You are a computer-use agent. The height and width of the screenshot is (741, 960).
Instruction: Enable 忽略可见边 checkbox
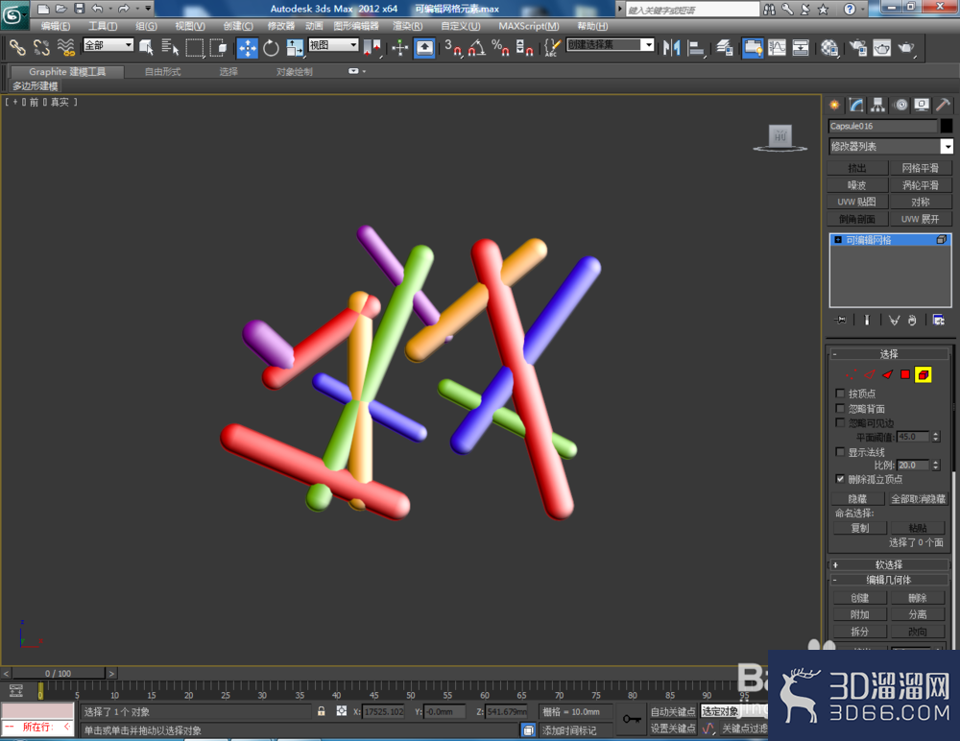coord(840,422)
